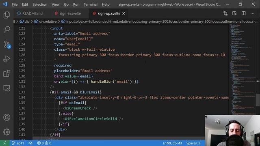Open Source Control view with 2 changes

(7, 44)
